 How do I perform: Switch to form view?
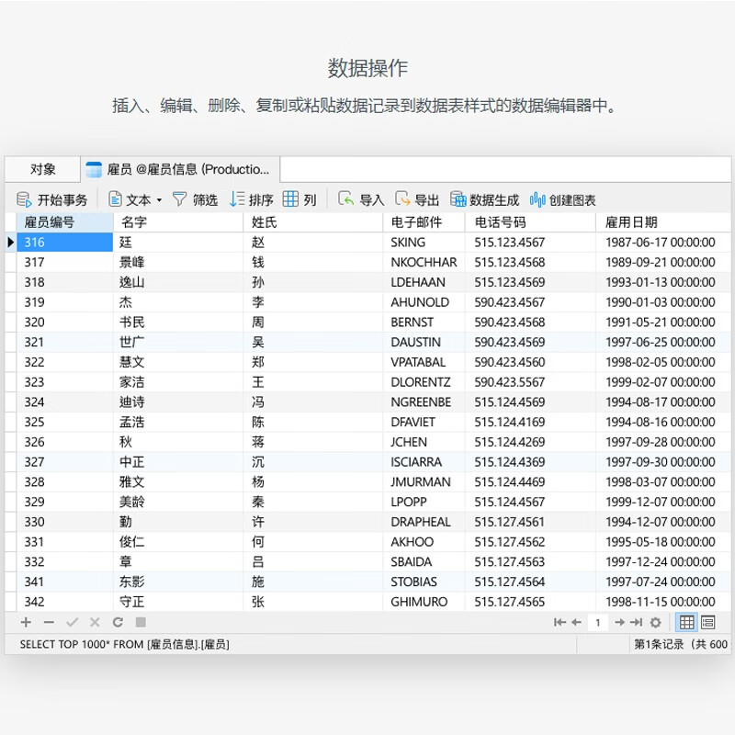point(708,622)
